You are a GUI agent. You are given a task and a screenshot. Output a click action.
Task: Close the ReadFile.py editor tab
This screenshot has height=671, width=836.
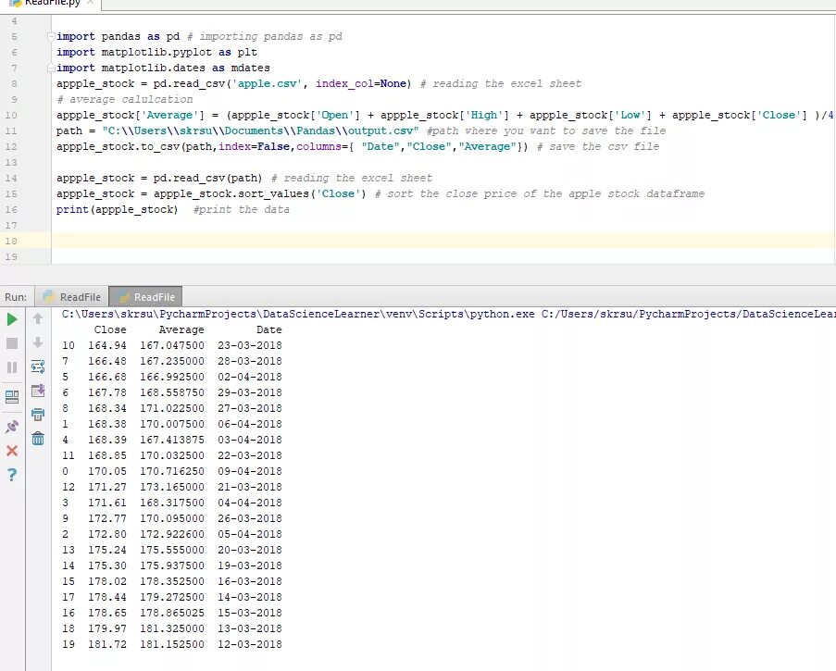point(91,3)
